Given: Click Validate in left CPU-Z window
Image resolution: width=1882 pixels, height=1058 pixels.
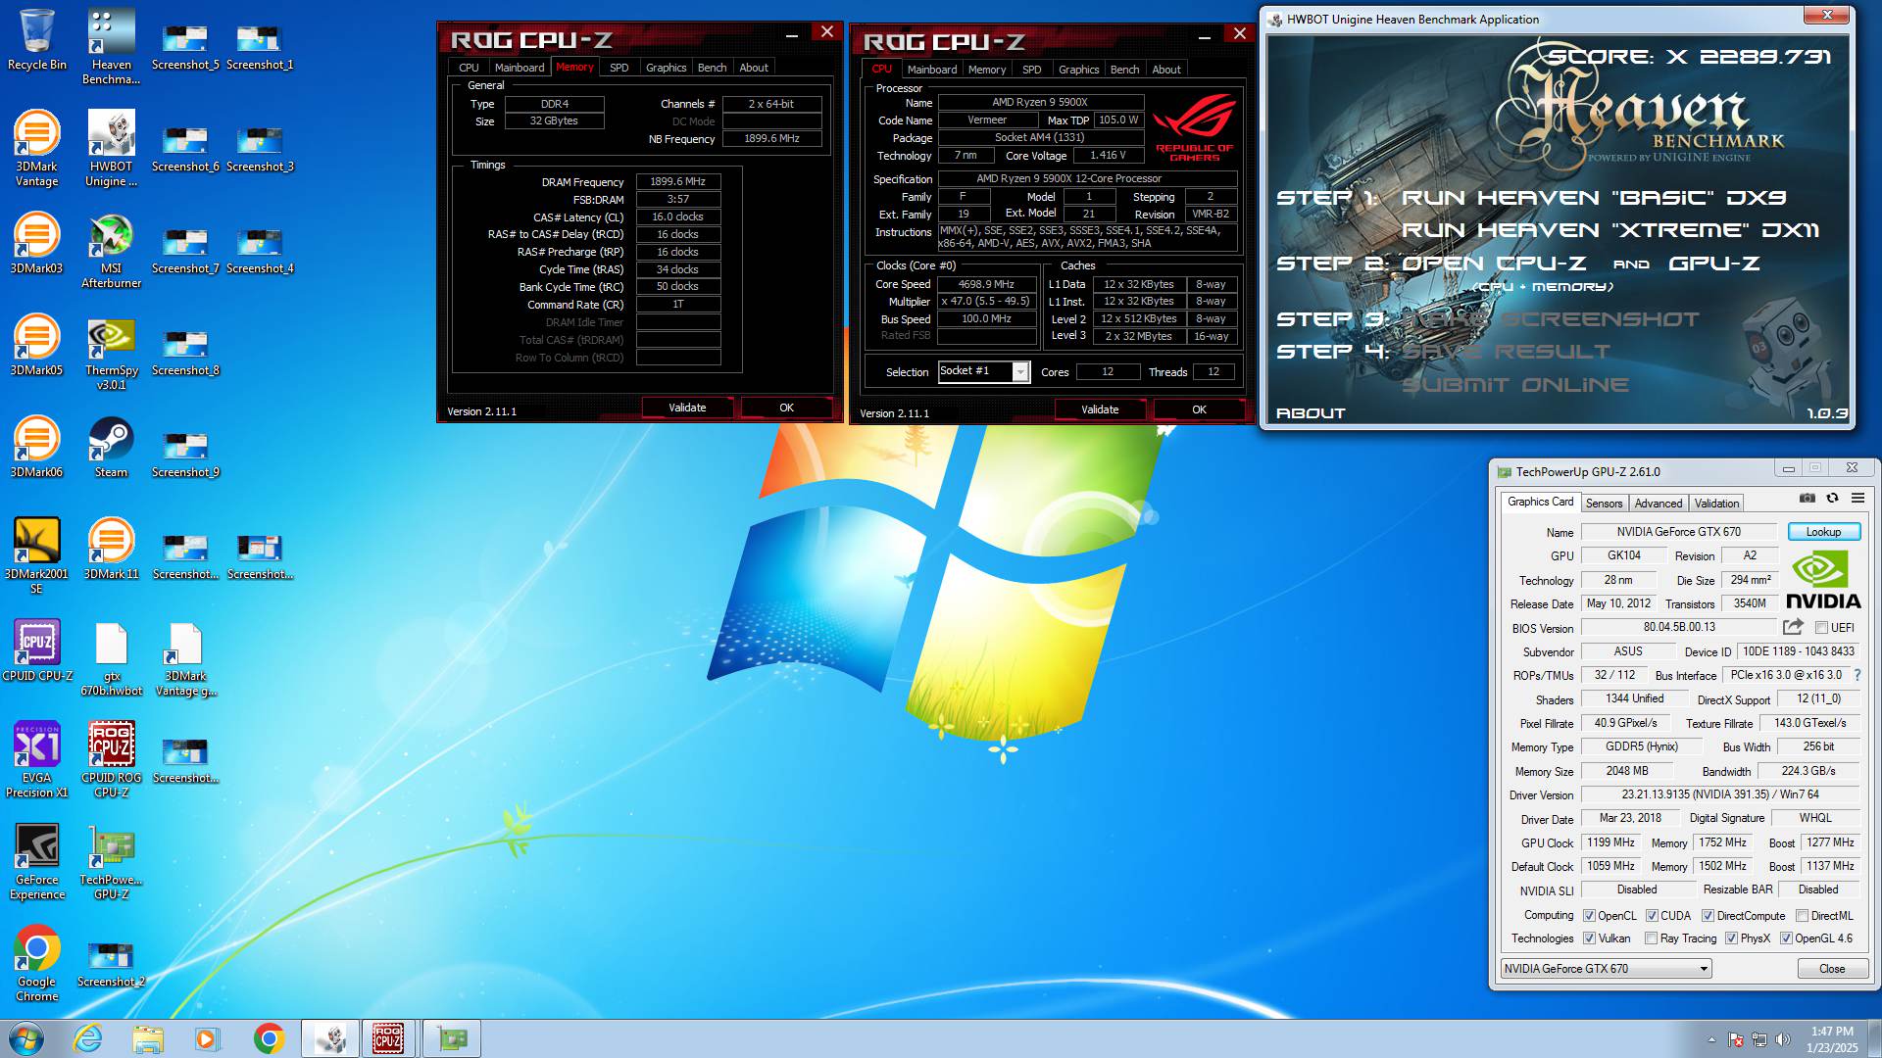Looking at the screenshot, I should click(x=687, y=408).
